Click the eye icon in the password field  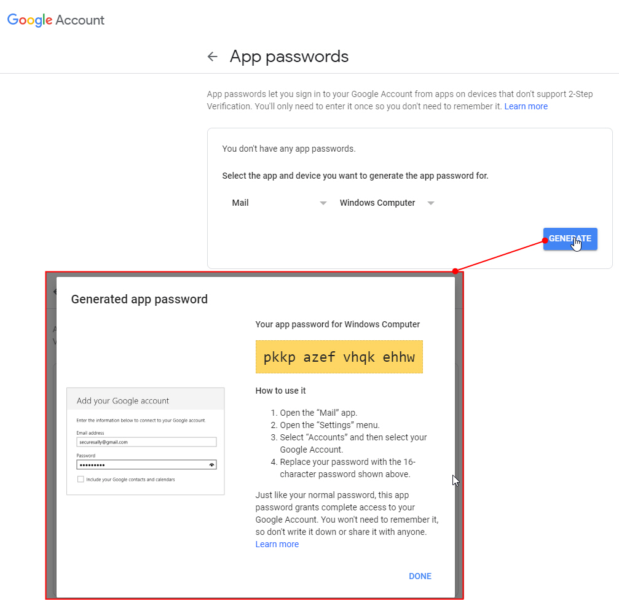(x=212, y=465)
